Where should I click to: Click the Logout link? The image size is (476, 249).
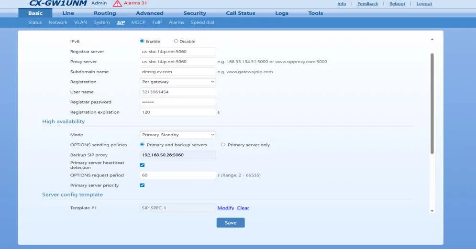click(424, 4)
